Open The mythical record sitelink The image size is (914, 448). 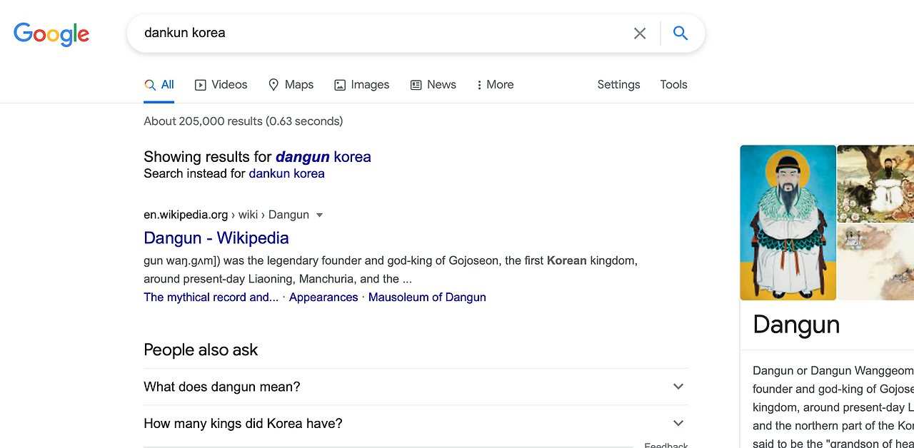pos(211,297)
